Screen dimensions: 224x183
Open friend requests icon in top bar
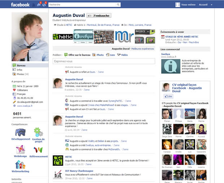[34, 5]
